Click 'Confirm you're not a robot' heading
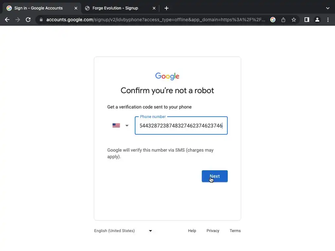The width and height of the screenshot is (335, 251). pos(167,91)
